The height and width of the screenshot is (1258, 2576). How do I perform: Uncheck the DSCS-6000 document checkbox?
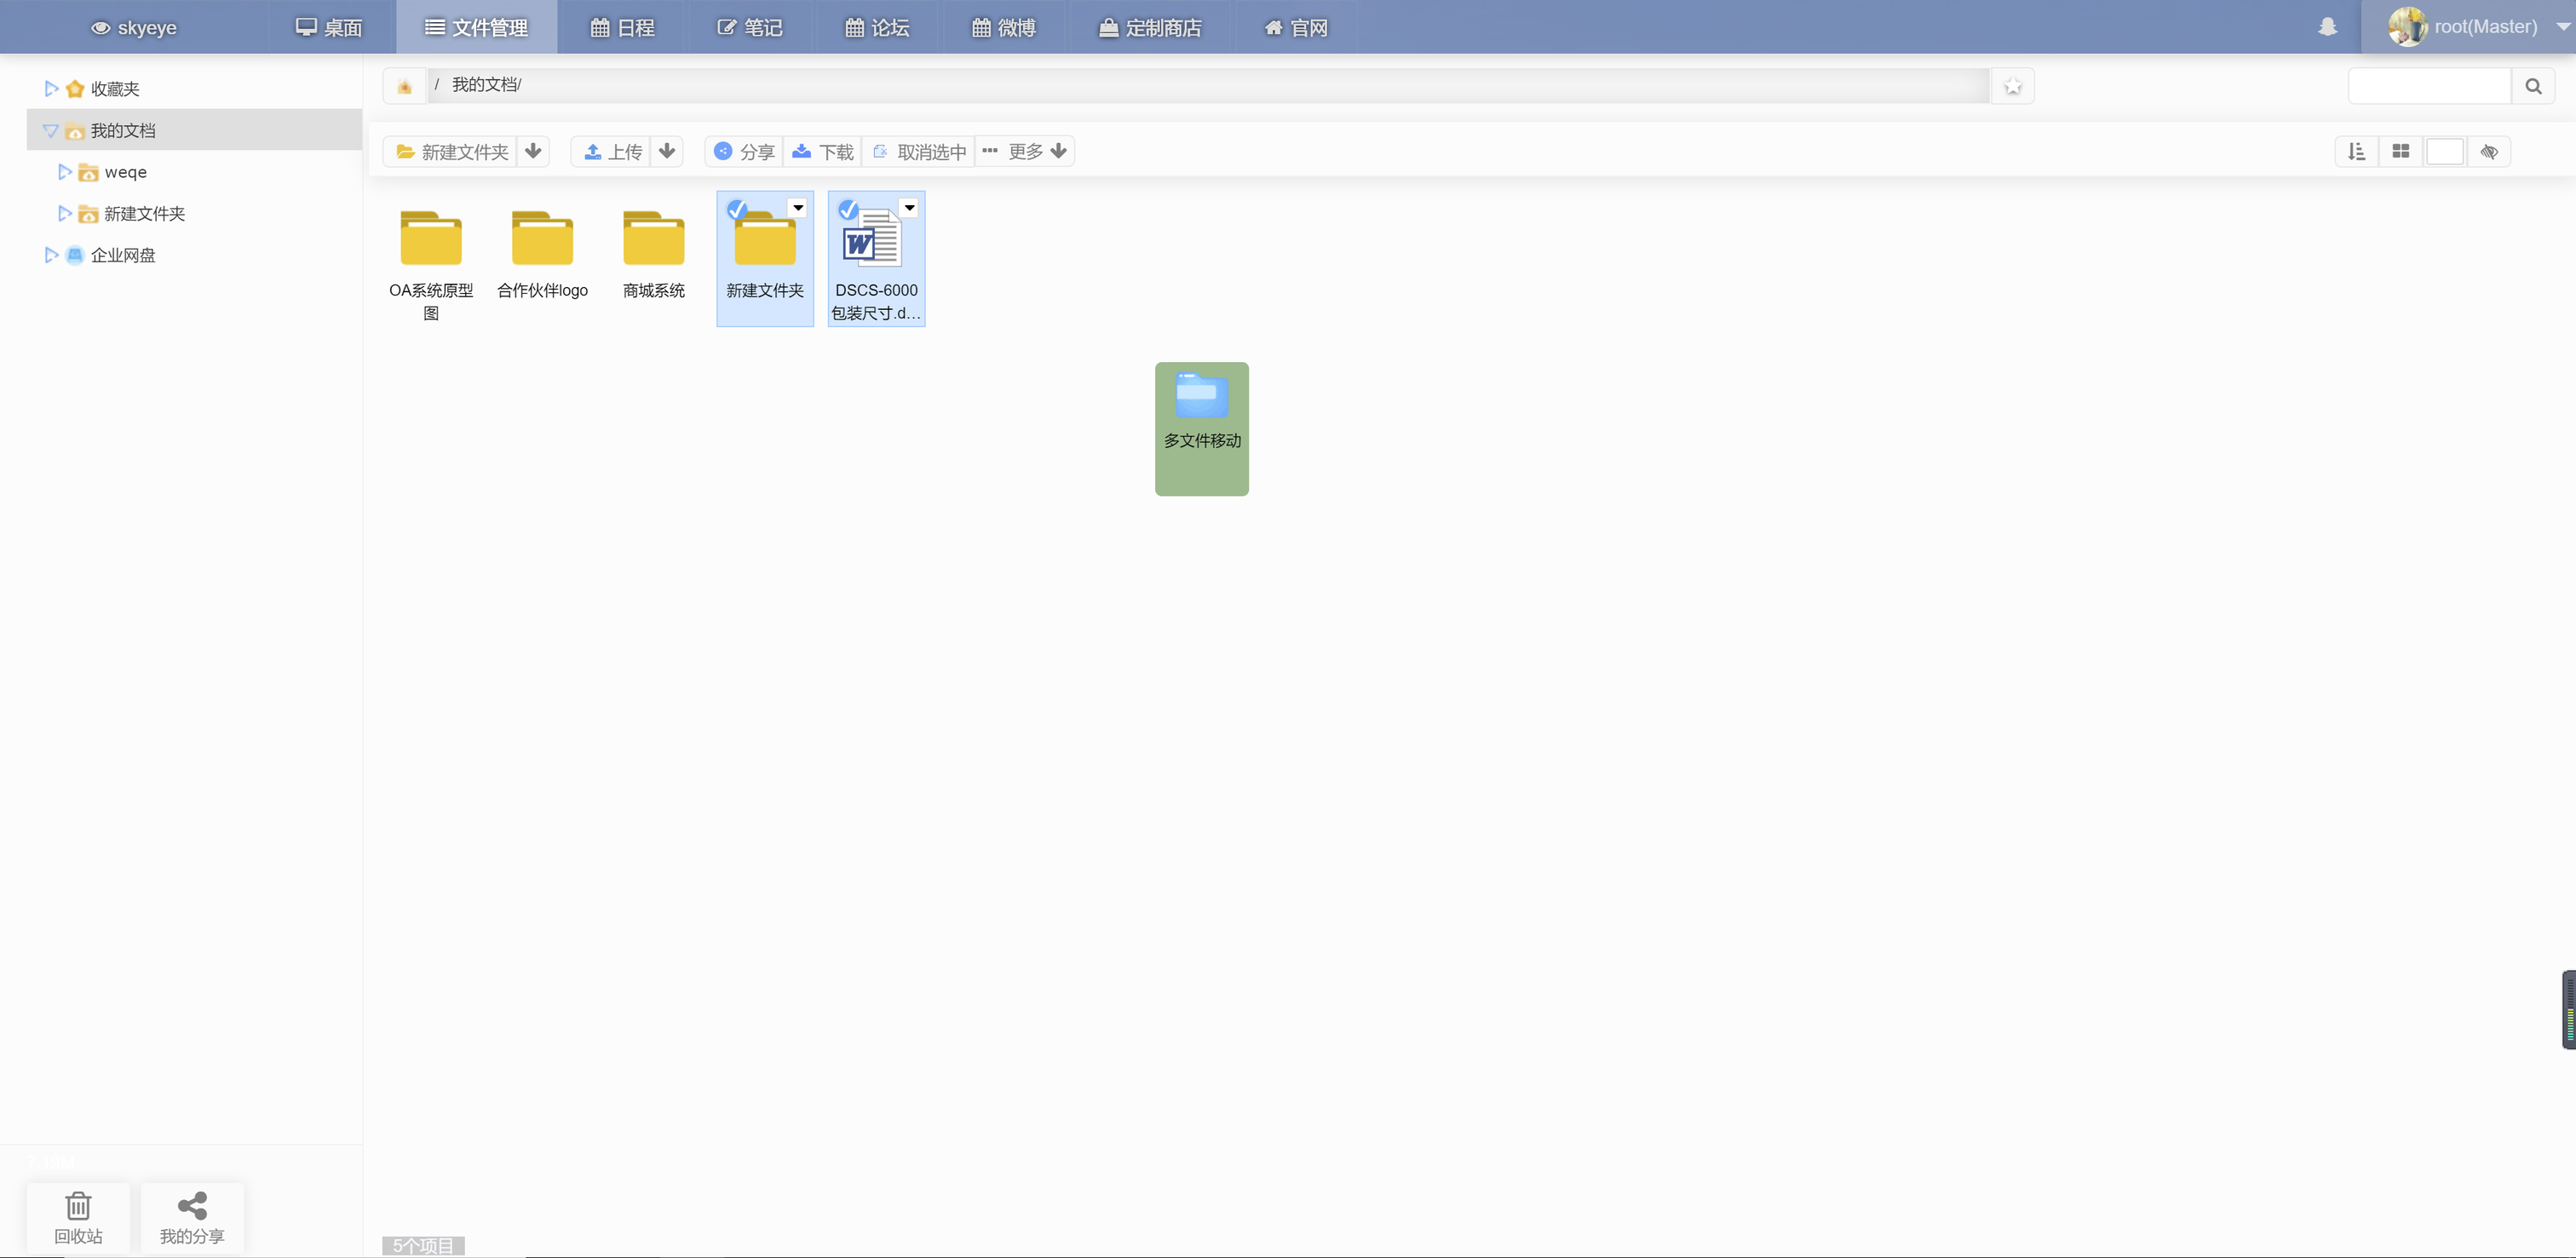(x=848, y=209)
